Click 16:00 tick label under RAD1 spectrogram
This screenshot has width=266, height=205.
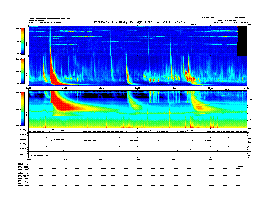click(174, 88)
